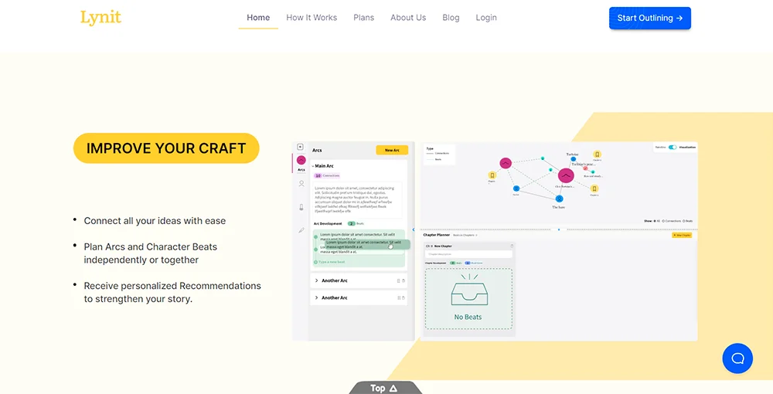
Task: Select the 'Connections' show radio option
Action: pyautogui.click(x=663, y=221)
